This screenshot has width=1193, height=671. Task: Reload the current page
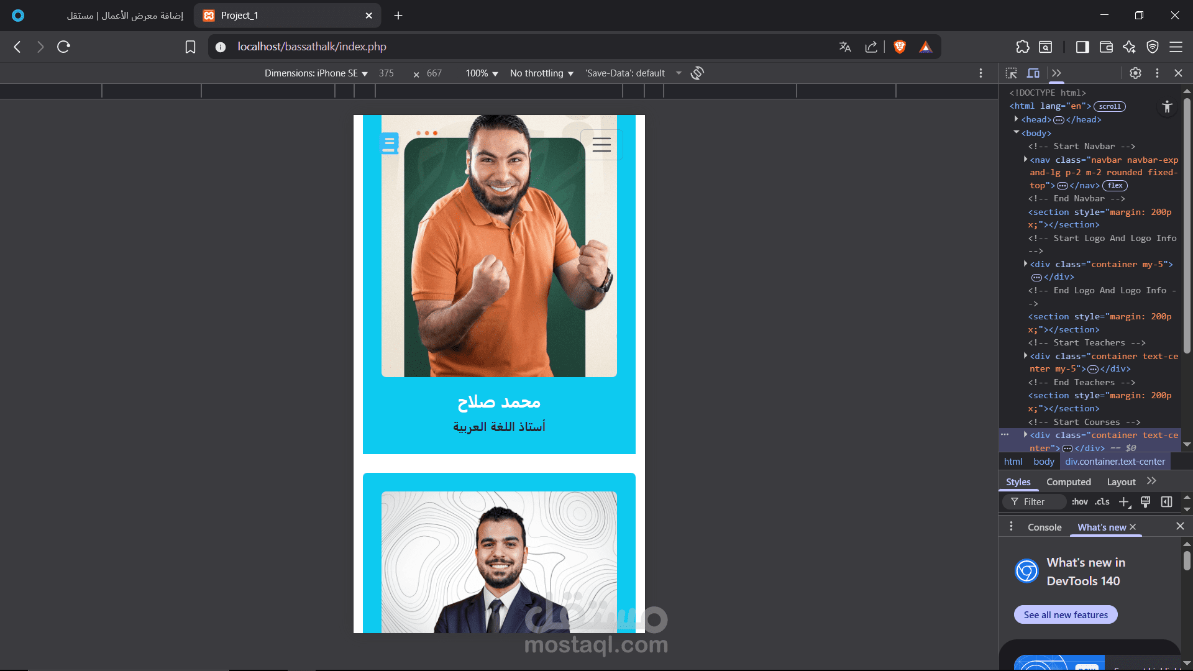[x=63, y=47]
